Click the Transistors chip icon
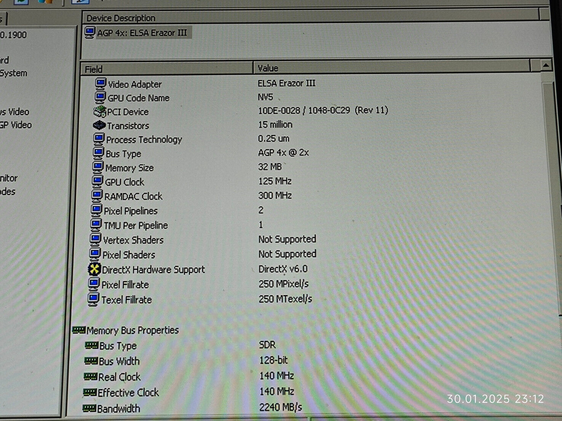The height and width of the screenshot is (421, 562). 99,125
